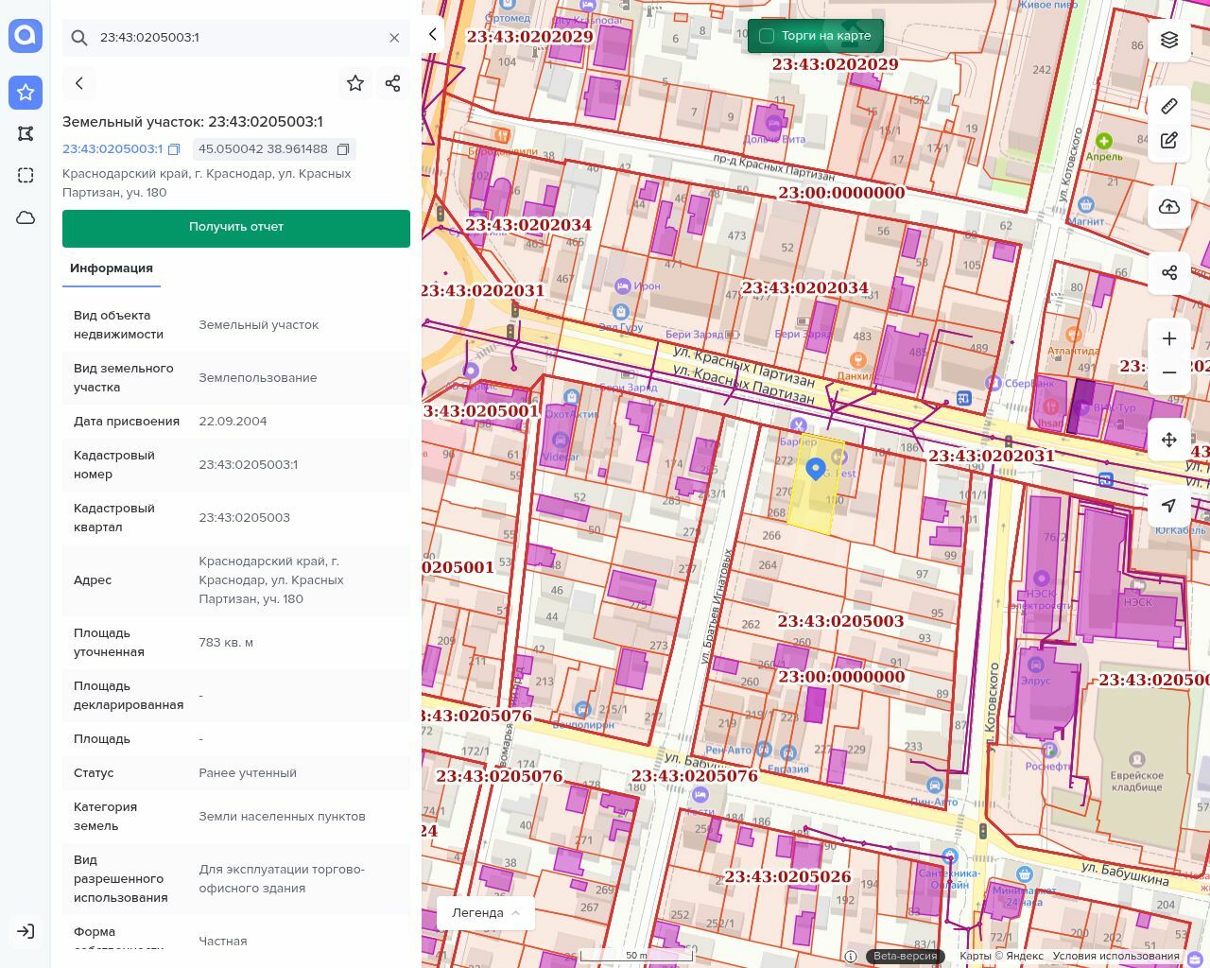Viewport: 1210px width, 968px height.
Task: Select the ruler measurement tool
Action: (1169, 106)
